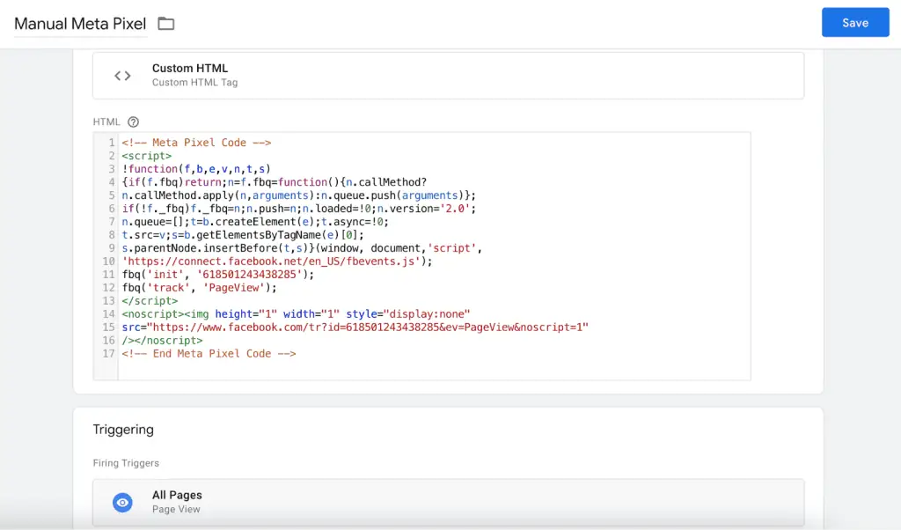901x530 pixels.
Task: Rename the Manual Meta Pixel tag title
Action: click(x=79, y=24)
